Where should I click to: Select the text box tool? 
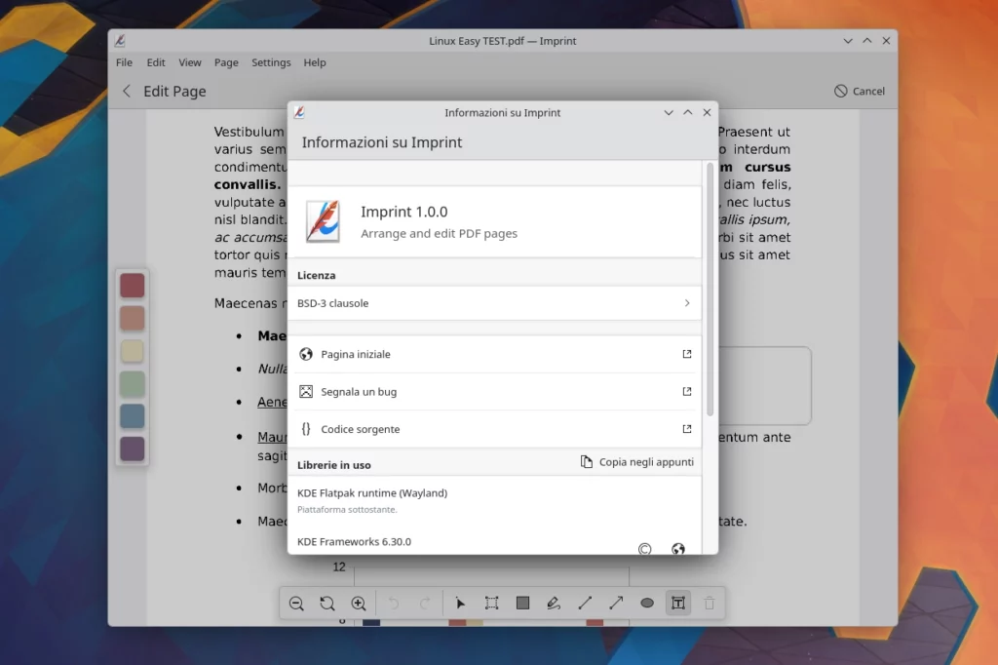(x=678, y=604)
